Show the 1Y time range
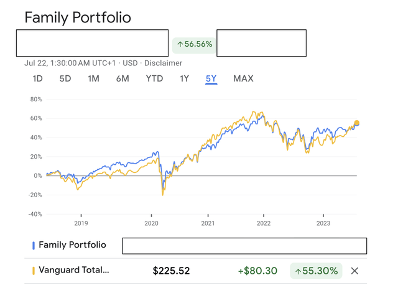The image size is (398, 298). [184, 78]
